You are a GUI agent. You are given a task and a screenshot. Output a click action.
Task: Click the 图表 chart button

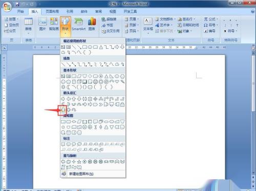click(92, 24)
